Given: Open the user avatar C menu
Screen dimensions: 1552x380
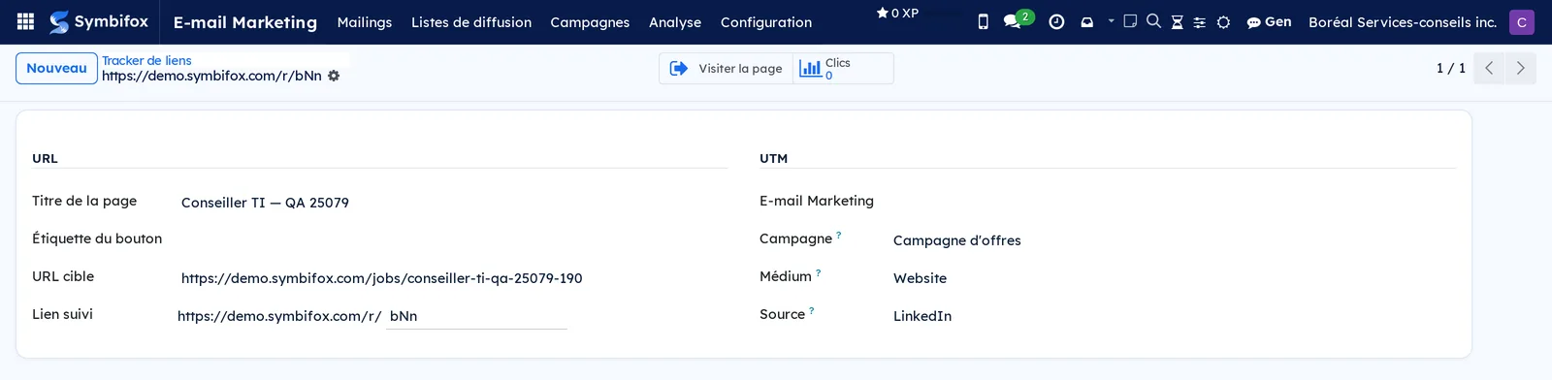Looking at the screenshot, I should pyautogui.click(x=1521, y=21).
